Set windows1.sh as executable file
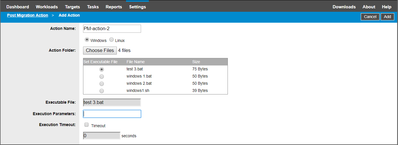The image size is (398, 145). point(102,91)
